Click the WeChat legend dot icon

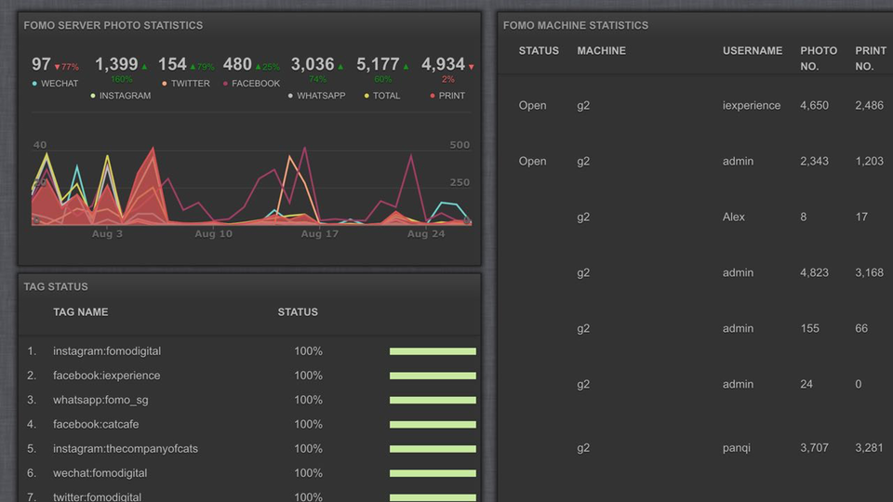[x=34, y=84]
